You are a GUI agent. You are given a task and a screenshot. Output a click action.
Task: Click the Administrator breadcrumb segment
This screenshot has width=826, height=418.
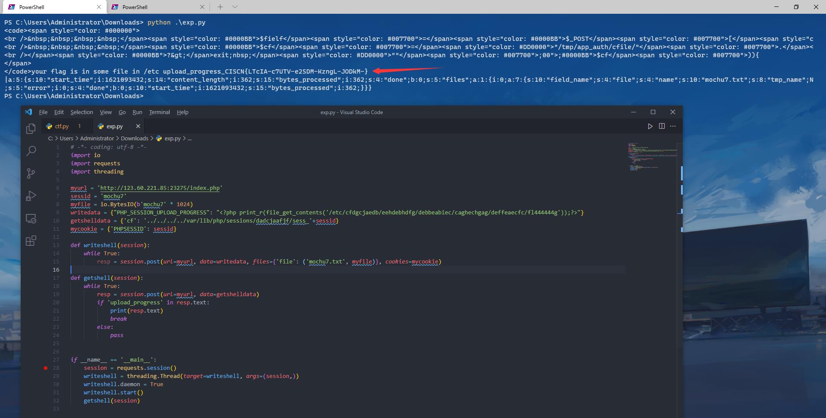click(97, 138)
